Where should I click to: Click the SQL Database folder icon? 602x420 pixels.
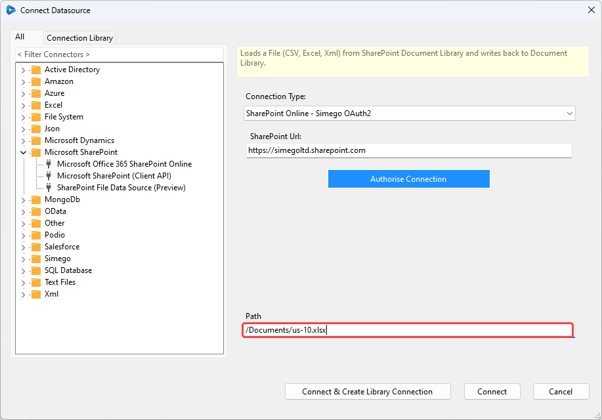point(35,270)
